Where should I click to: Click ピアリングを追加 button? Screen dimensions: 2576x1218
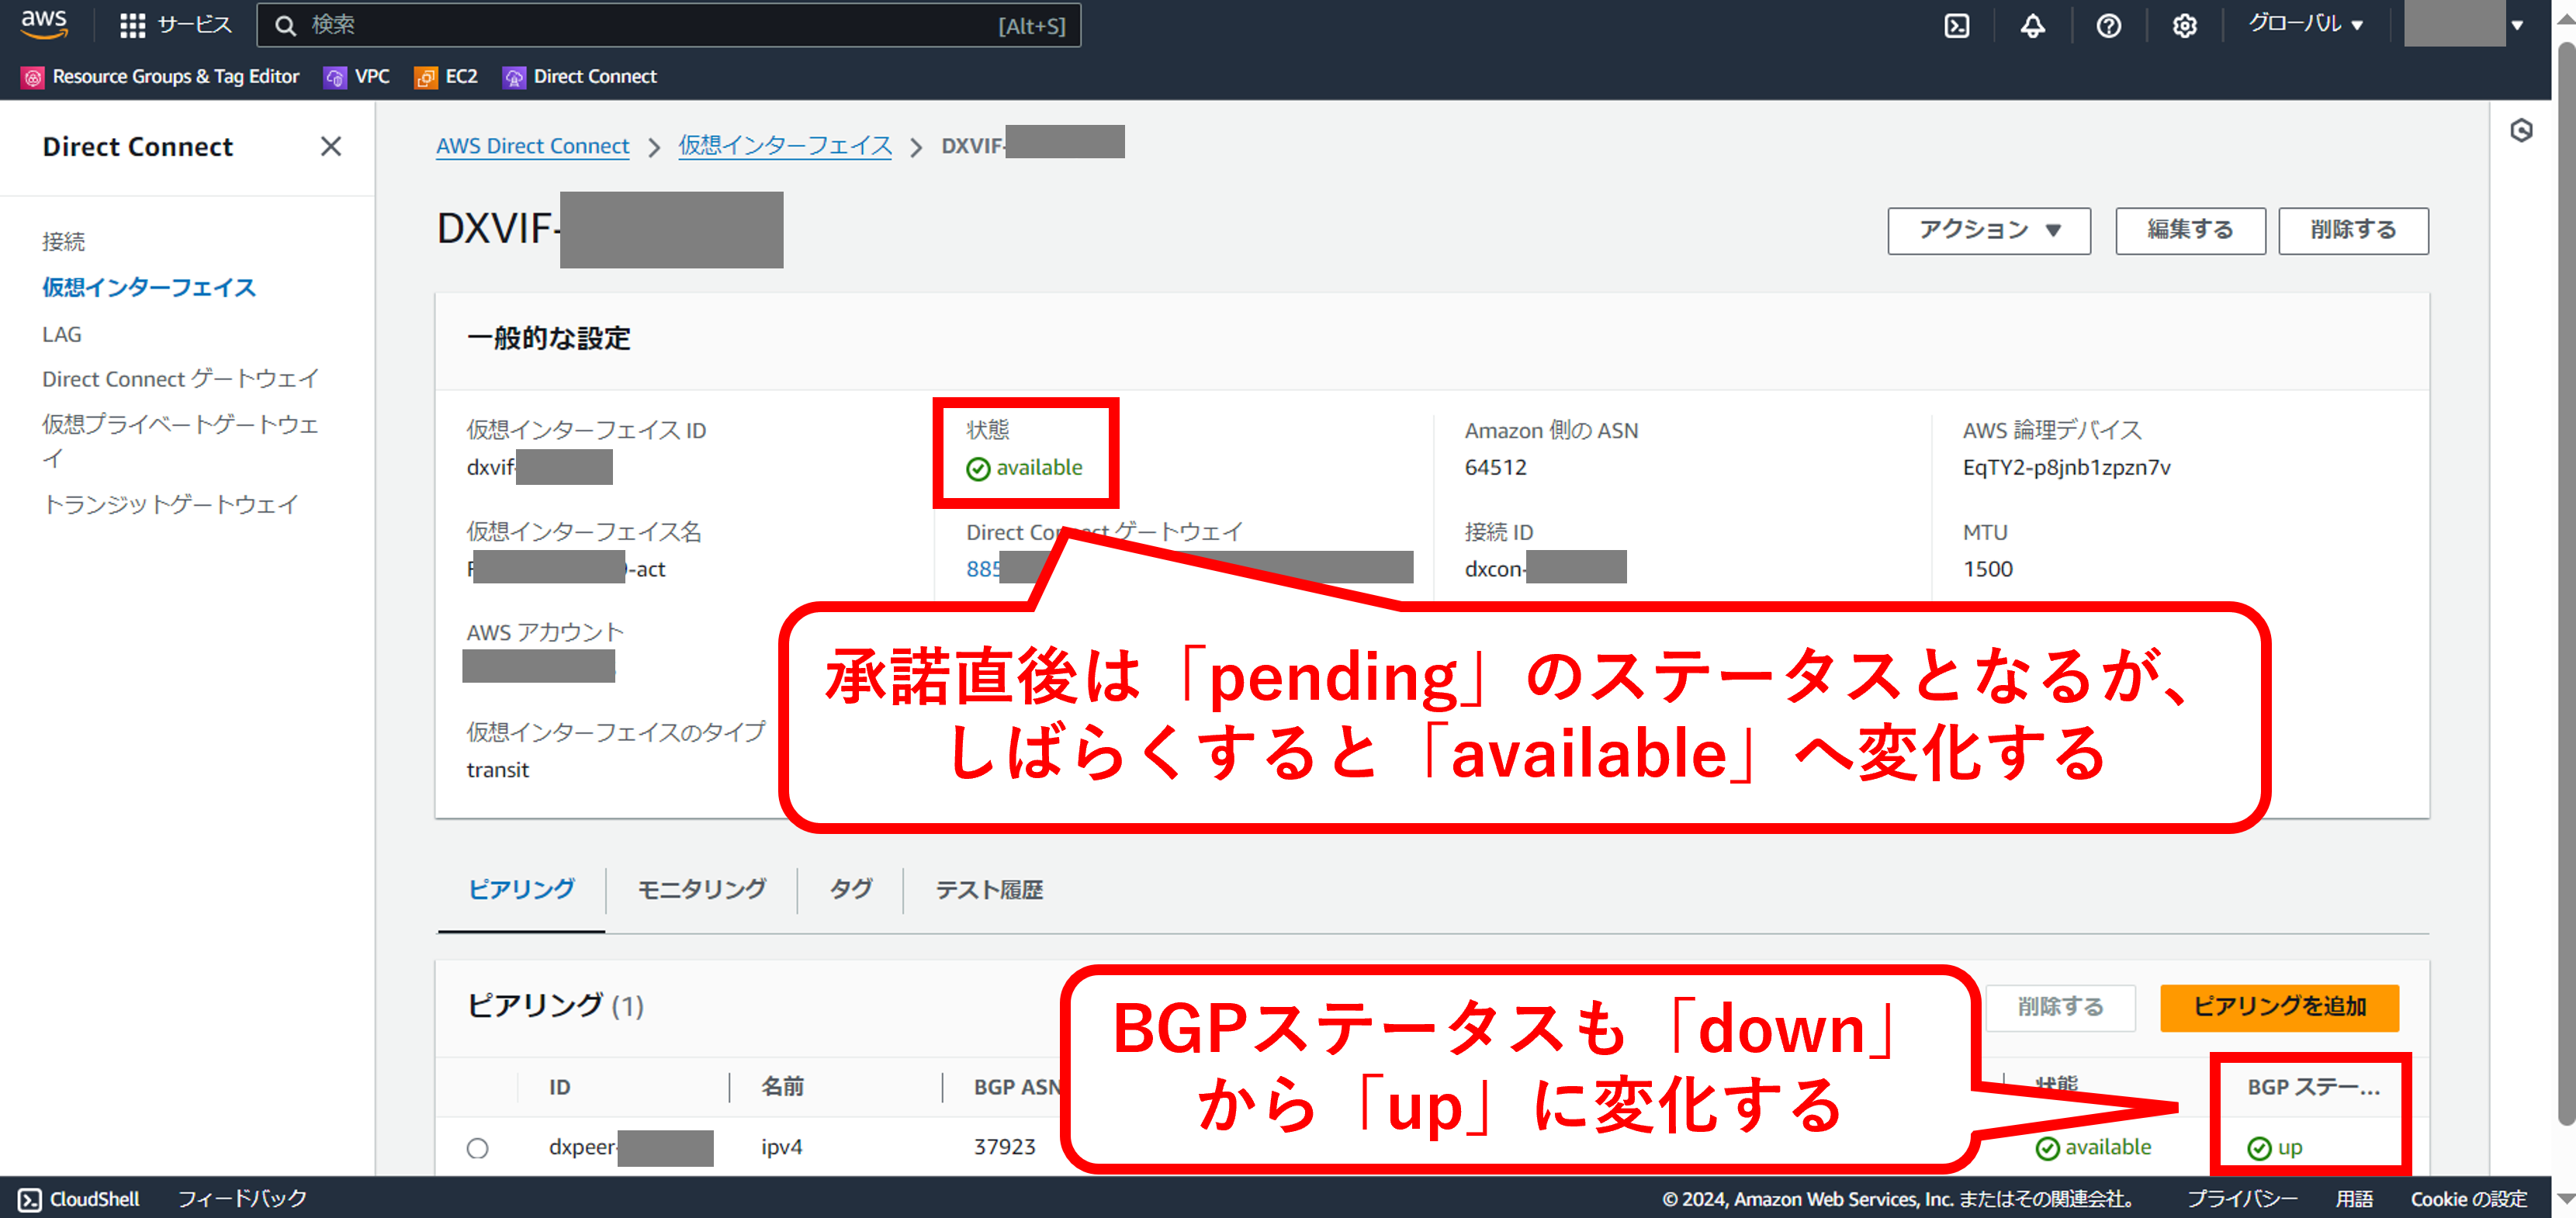2279,1007
